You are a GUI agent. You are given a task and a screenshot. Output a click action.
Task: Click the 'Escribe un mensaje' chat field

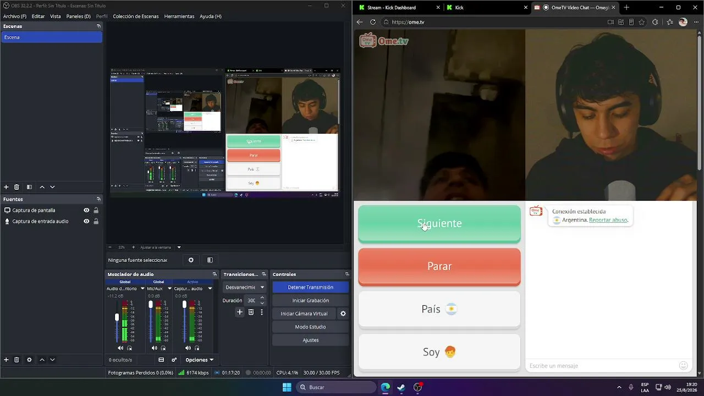pyautogui.click(x=603, y=366)
